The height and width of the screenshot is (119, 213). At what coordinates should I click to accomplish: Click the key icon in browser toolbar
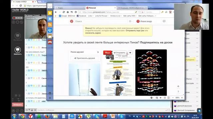coord(162,12)
